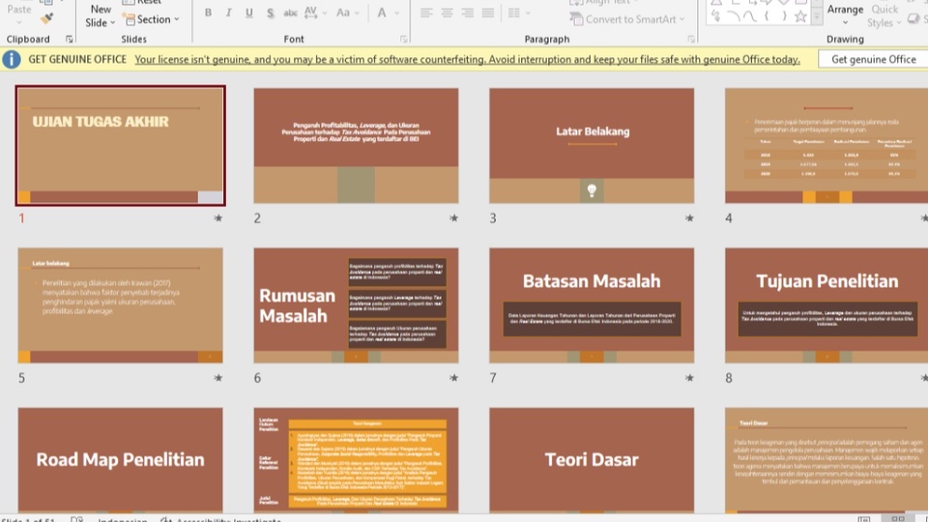The image size is (928, 522).
Task: Open the Paste options dropdown arrow
Action: point(19,22)
